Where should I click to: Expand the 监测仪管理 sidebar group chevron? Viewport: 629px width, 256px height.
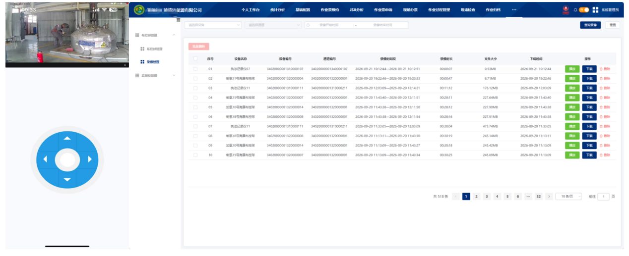[174, 75]
